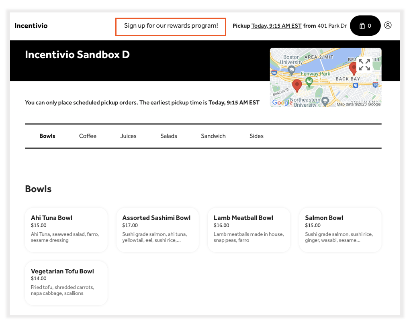The height and width of the screenshot is (329, 413).
Task: Click the user account profile icon
Action: [x=388, y=25]
